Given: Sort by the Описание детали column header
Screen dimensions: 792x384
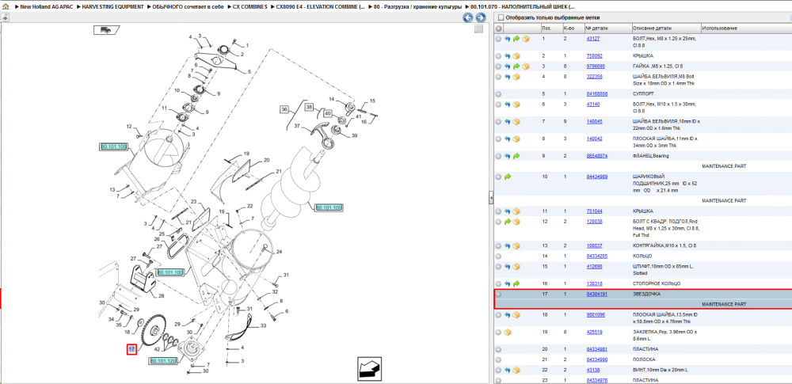Looking at the screenshot, I should (x=666, y=29).
